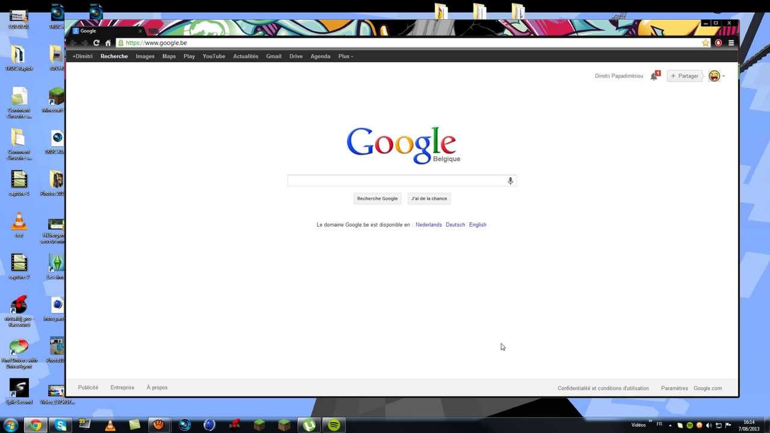
Task: Open Spotify from the taskbar
Action: click(334, 425)
